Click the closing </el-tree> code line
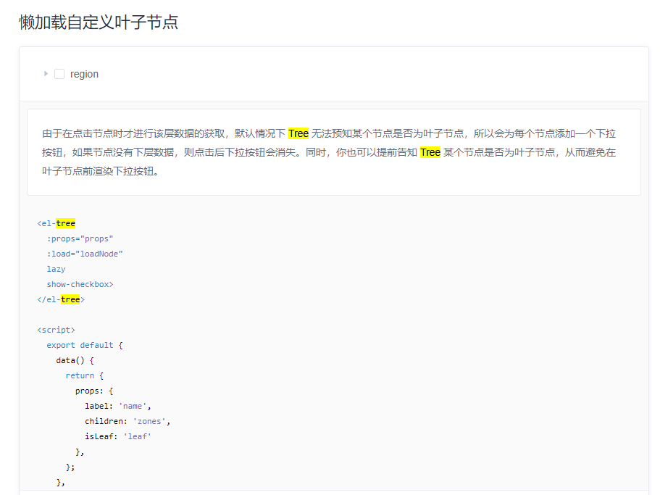 61,299
